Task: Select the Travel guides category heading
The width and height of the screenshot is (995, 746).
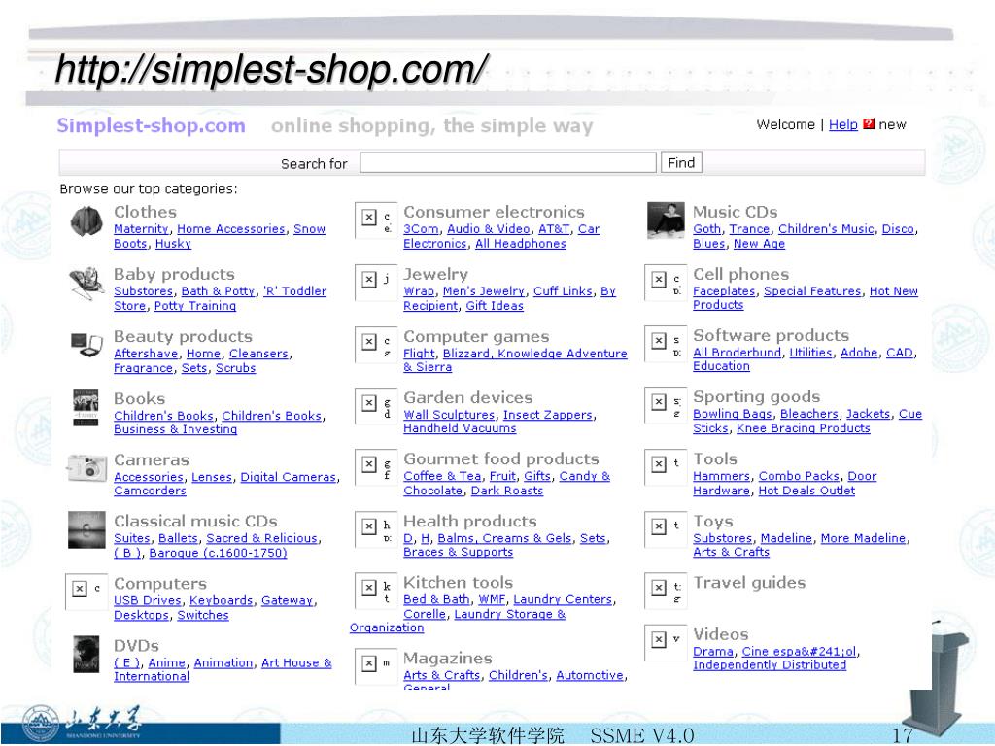Action: tap(749, 583)
